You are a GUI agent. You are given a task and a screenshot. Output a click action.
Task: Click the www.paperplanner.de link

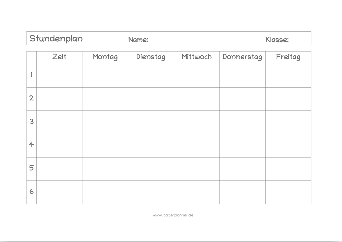point(173,215)
